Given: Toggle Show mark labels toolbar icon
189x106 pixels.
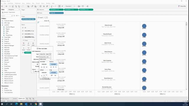Looking at the screenshot, I should click(x=59, y=6).
